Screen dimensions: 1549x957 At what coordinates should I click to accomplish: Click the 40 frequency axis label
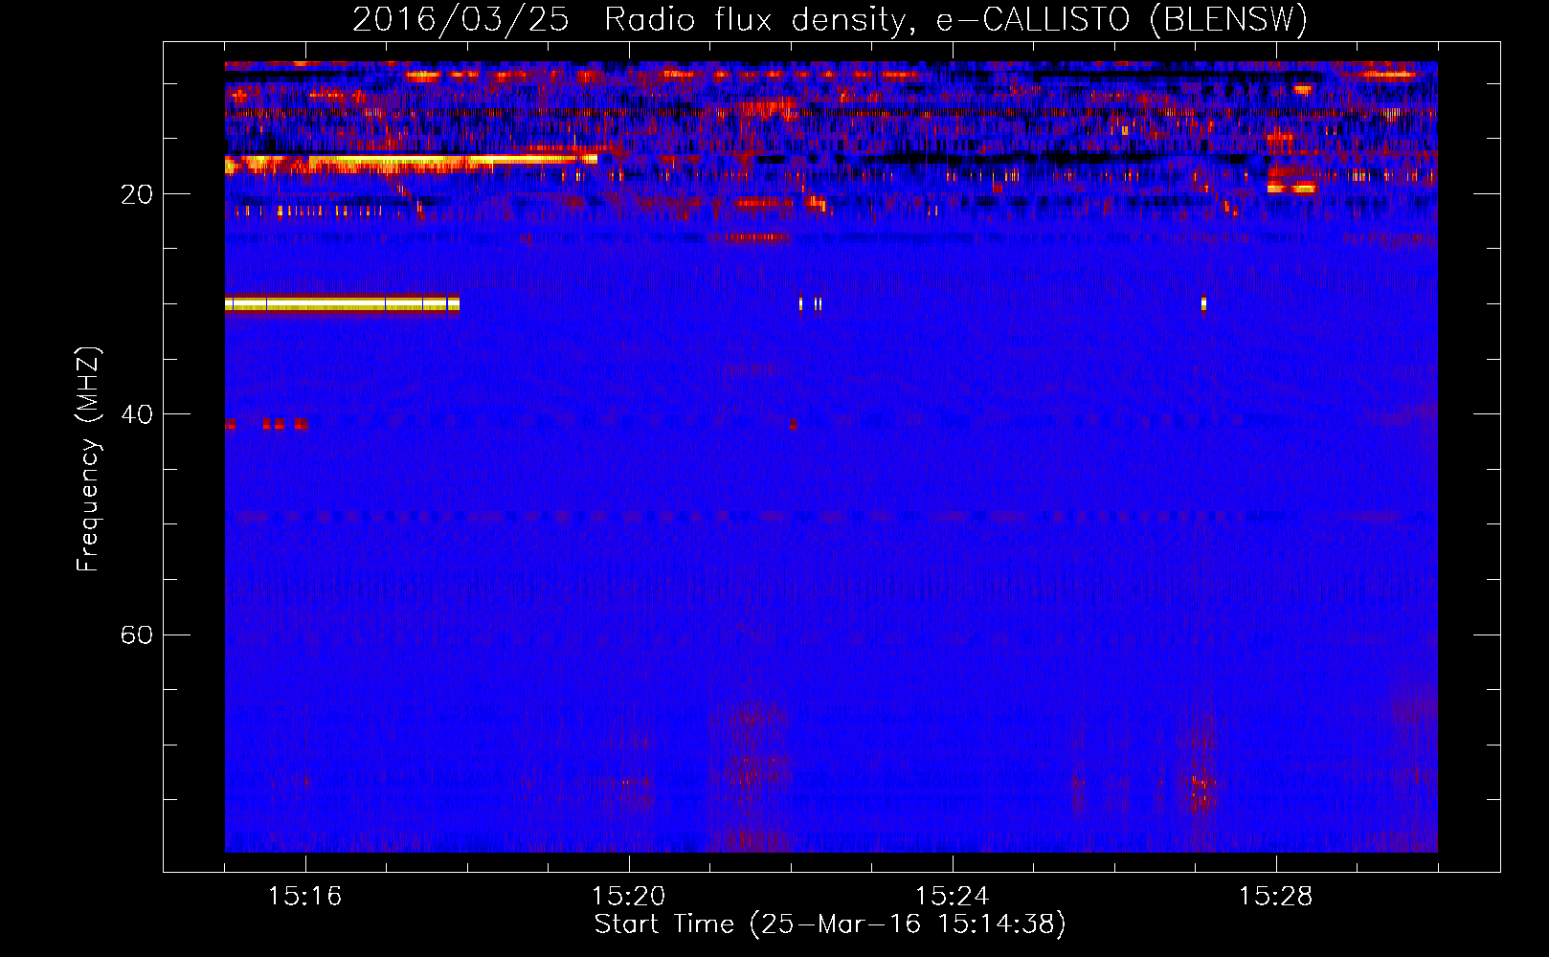(x=137, y=414)
